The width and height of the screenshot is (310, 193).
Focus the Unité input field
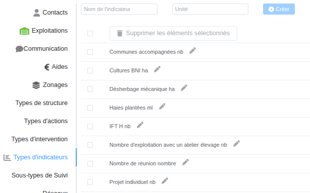(210, 9)
